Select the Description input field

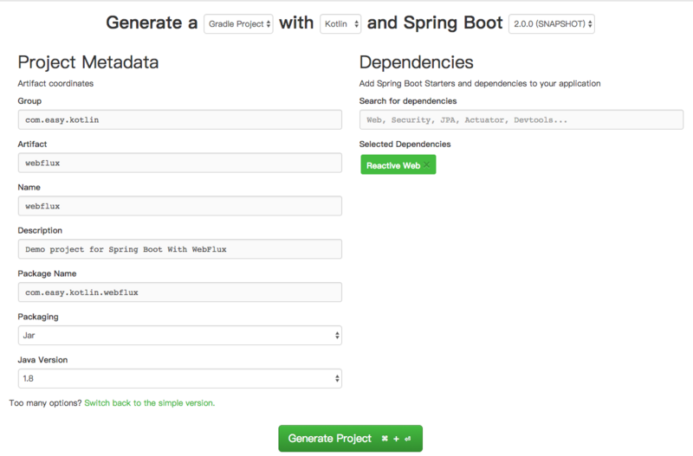pyautogui.click(x=179, y=249)
